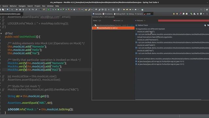Open the Debug launch dropdown arrow
This screenshot has width=209, height=118.
pyautogui.click(x=56, y=10)
